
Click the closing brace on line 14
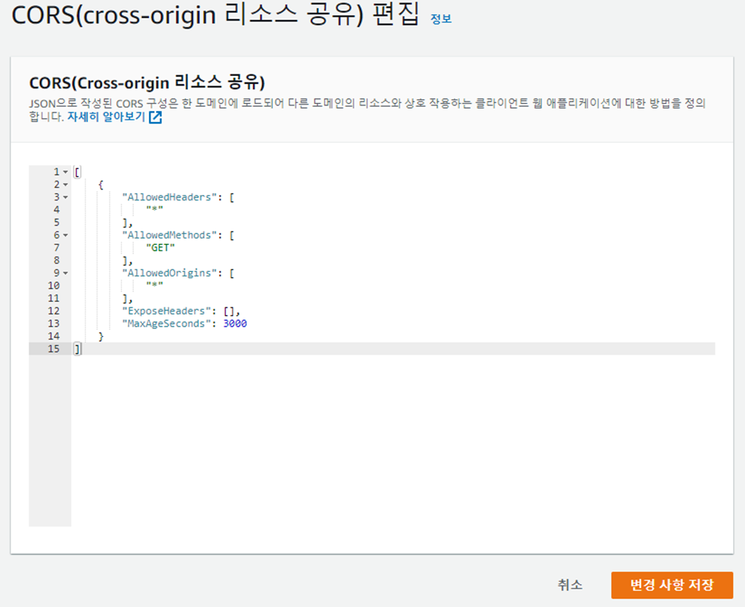(101, 336)
